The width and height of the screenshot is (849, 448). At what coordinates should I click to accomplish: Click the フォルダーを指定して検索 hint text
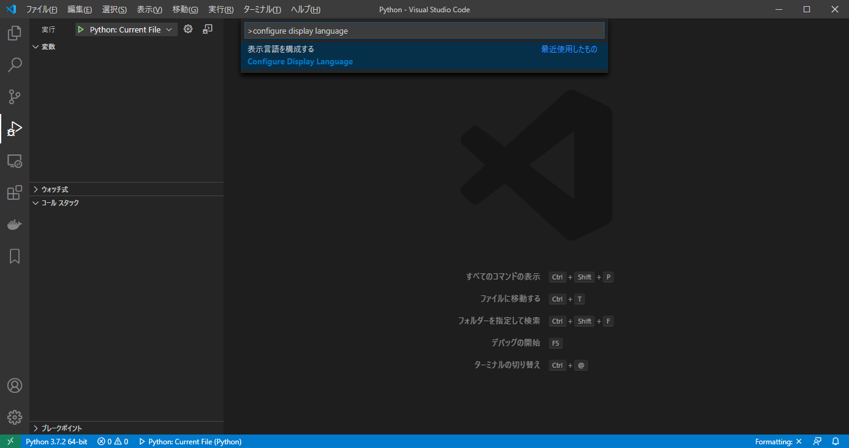(x=499, y=321)
